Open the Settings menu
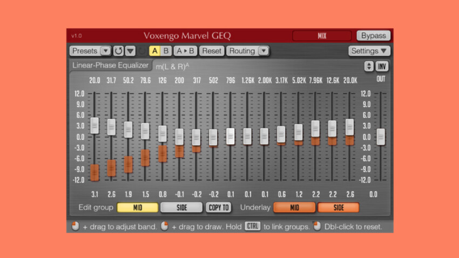The height and width of the screenshot is (258, 459). coord(369,51)
